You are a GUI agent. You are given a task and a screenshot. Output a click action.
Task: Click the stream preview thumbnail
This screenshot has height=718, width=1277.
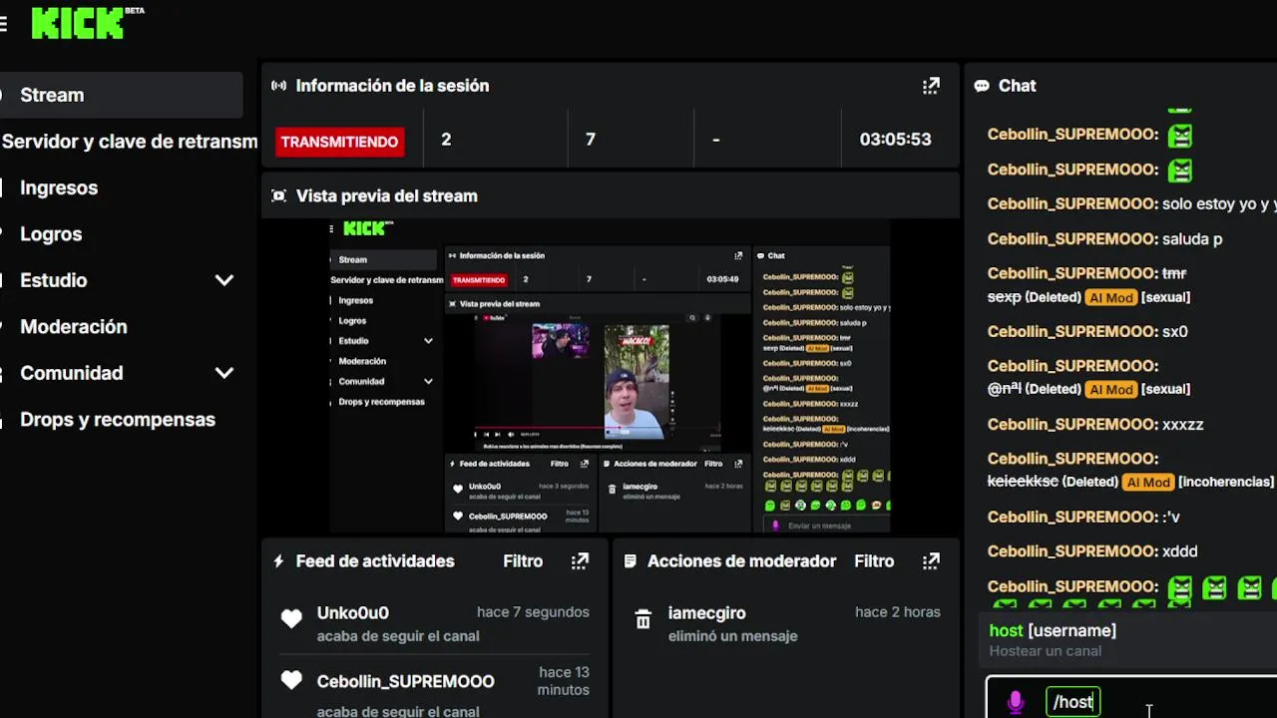610,376
